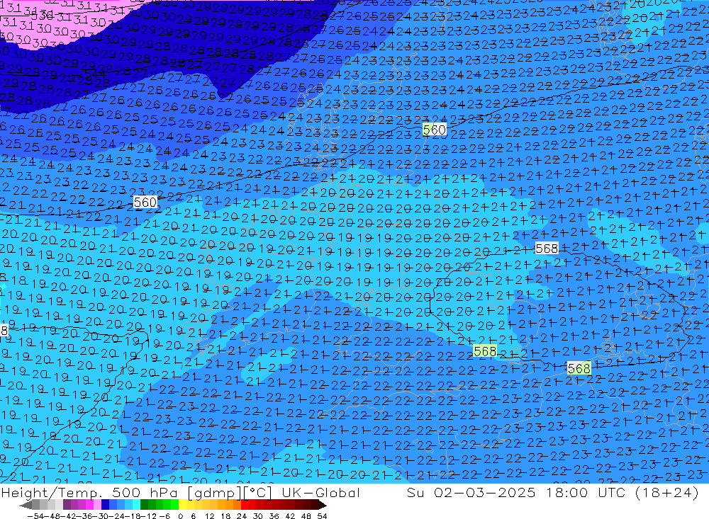Click the white 568 contour label
This screenshot has height=519, width=709.
[x=546, y=248]
